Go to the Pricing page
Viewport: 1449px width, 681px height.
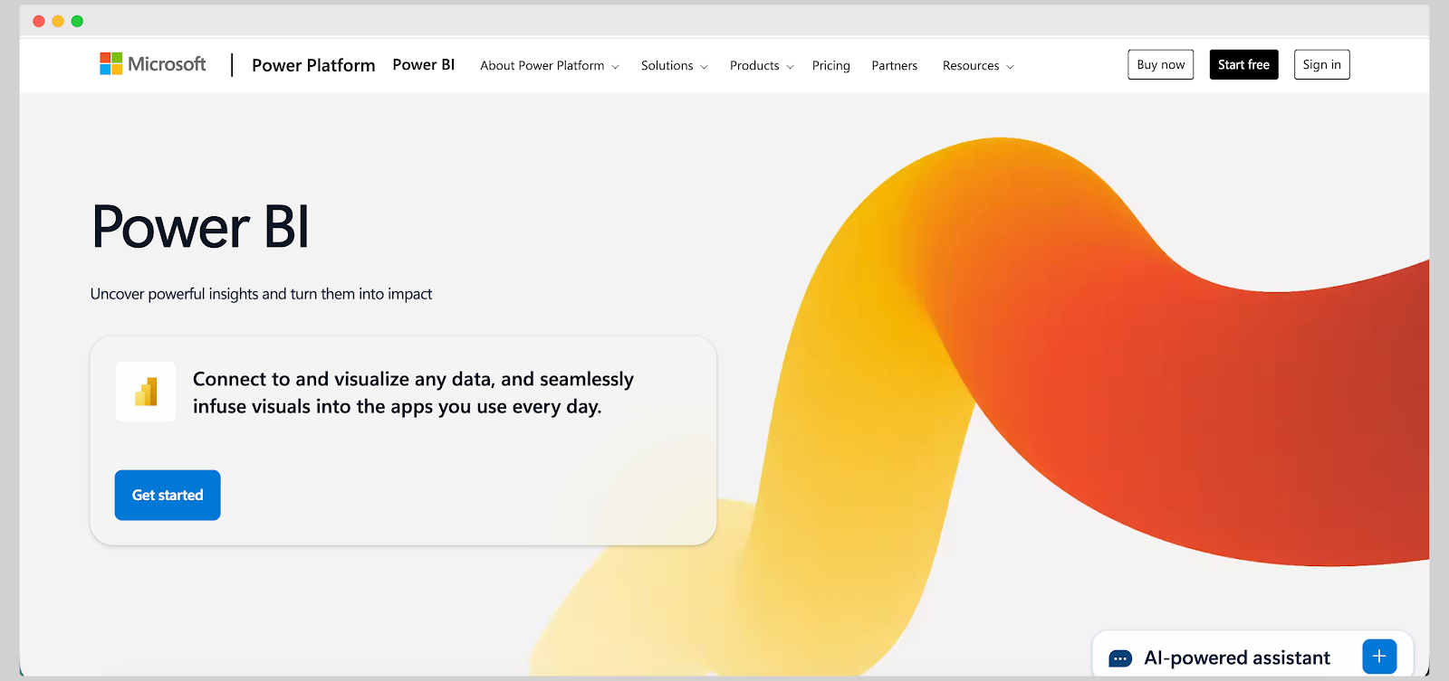831,65
